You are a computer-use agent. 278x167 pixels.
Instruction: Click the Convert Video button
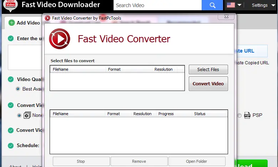tap(208, 83)
